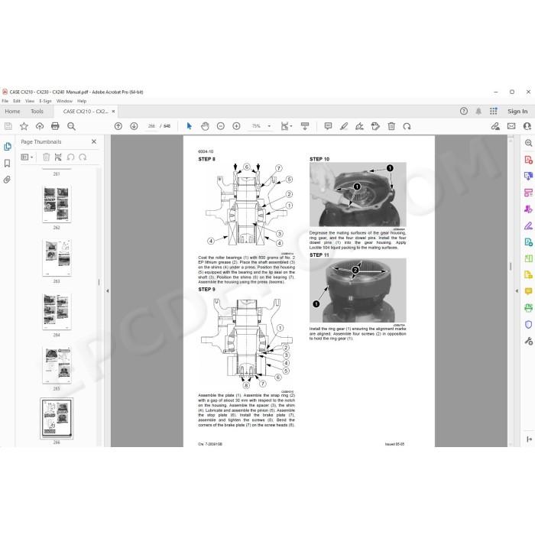Open the View menu
535x535 pixels.
30,101
